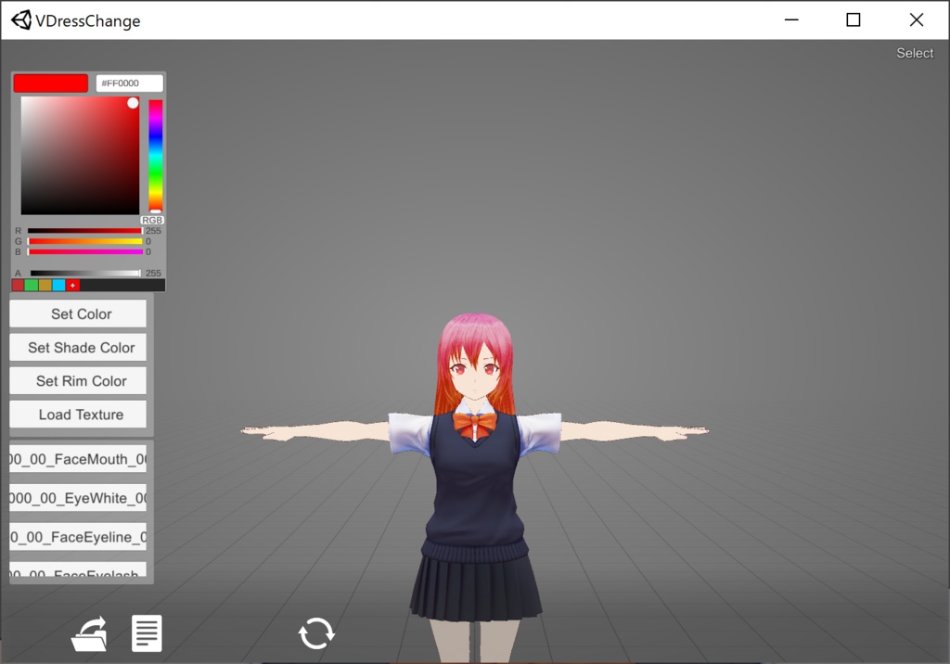Open a model file with the folder icon
Image resolution: width=950 pixels, height=664 pixels.
point(88,633)
